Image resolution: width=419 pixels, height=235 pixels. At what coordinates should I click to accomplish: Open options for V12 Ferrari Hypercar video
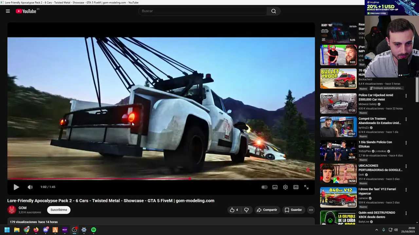click(x=406, y=190)
